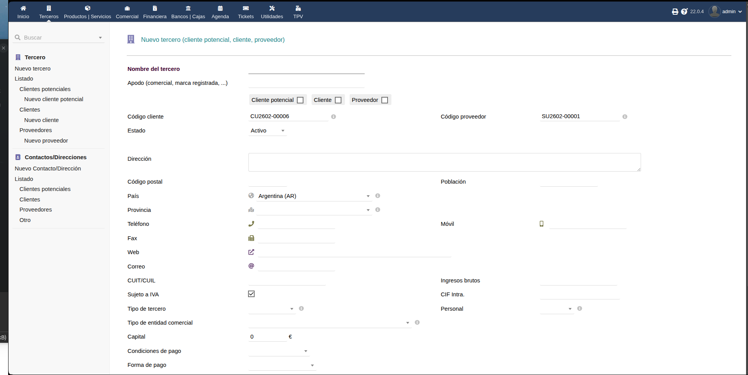Click info icon beside Tipo de tercero
The image size is (748, 375).
tap(301, 309)
